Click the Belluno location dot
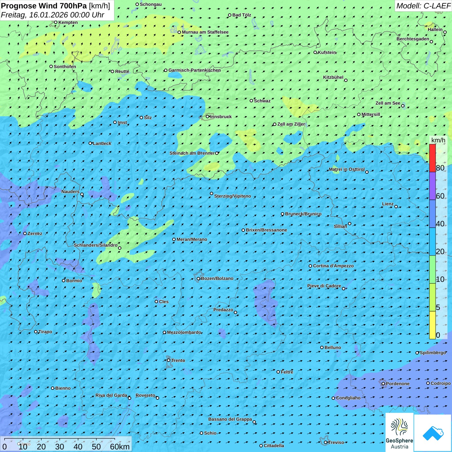The height and width of the screenshot is (452, 452). (322, 347)
